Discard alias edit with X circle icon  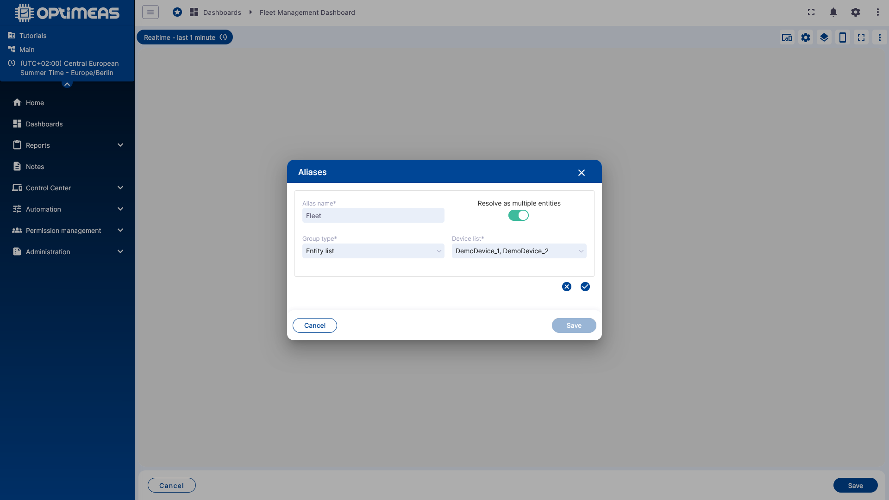567,287
